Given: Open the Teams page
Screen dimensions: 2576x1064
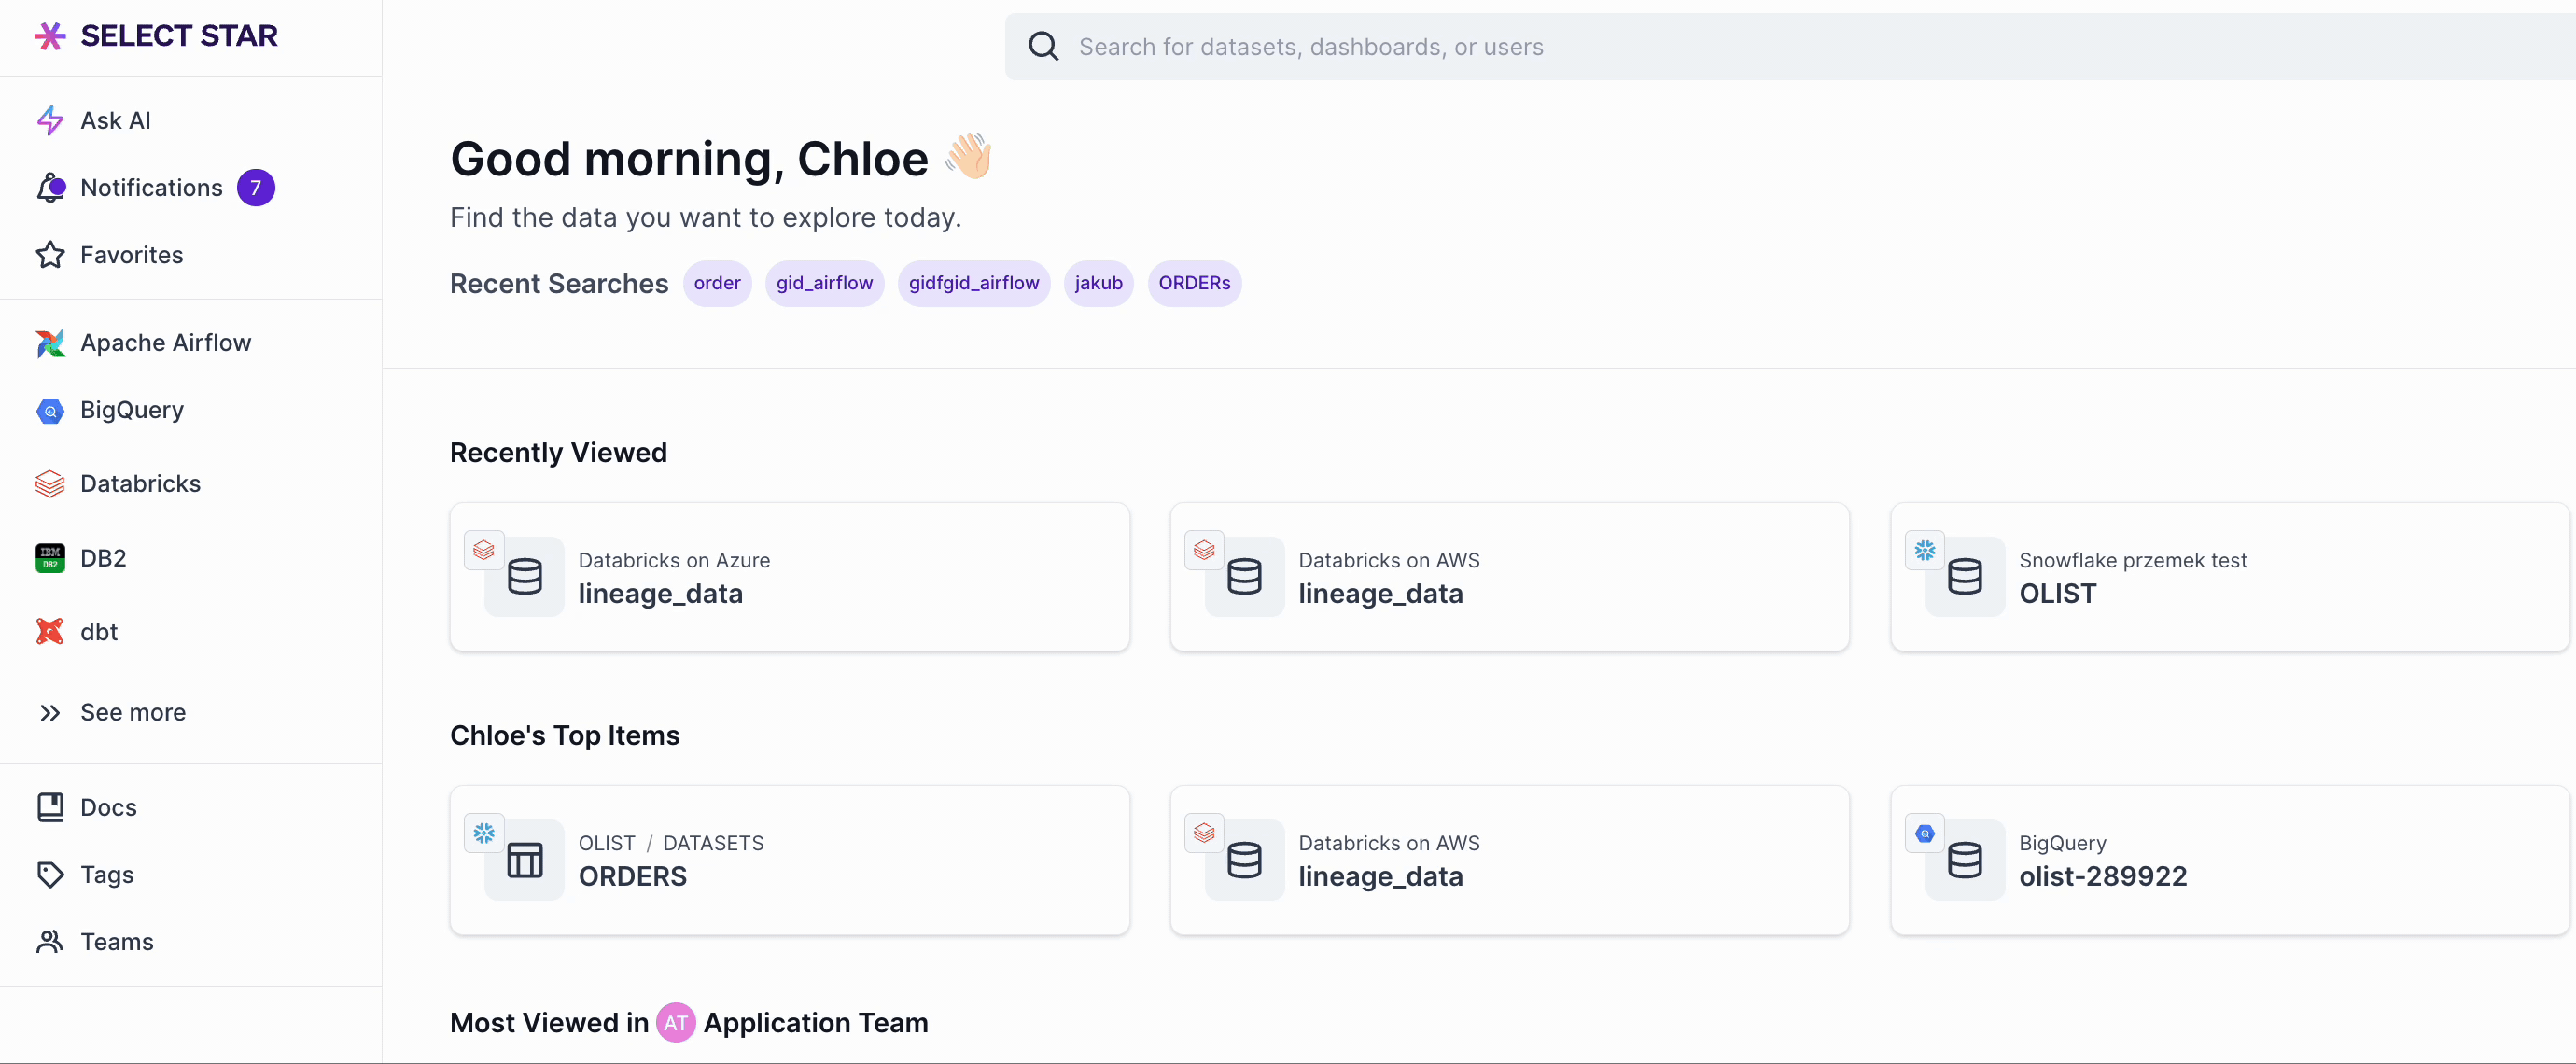Looking at the screenshot, I should (116, 942).
